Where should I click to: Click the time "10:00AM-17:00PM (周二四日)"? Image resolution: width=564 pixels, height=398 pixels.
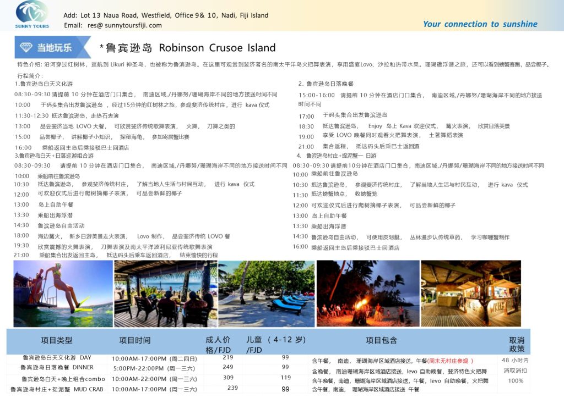[154, 359]
